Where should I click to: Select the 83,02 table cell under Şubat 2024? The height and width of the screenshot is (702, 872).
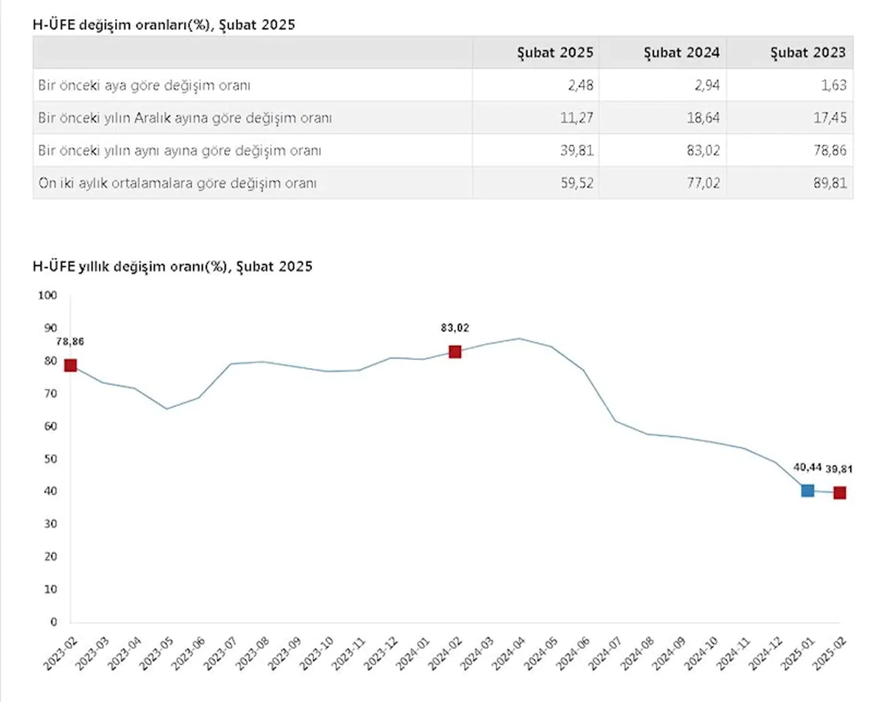703,151
